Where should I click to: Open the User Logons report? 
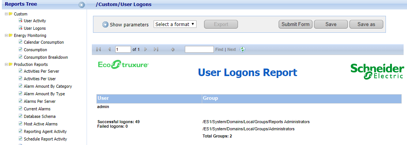coord(35,28)
